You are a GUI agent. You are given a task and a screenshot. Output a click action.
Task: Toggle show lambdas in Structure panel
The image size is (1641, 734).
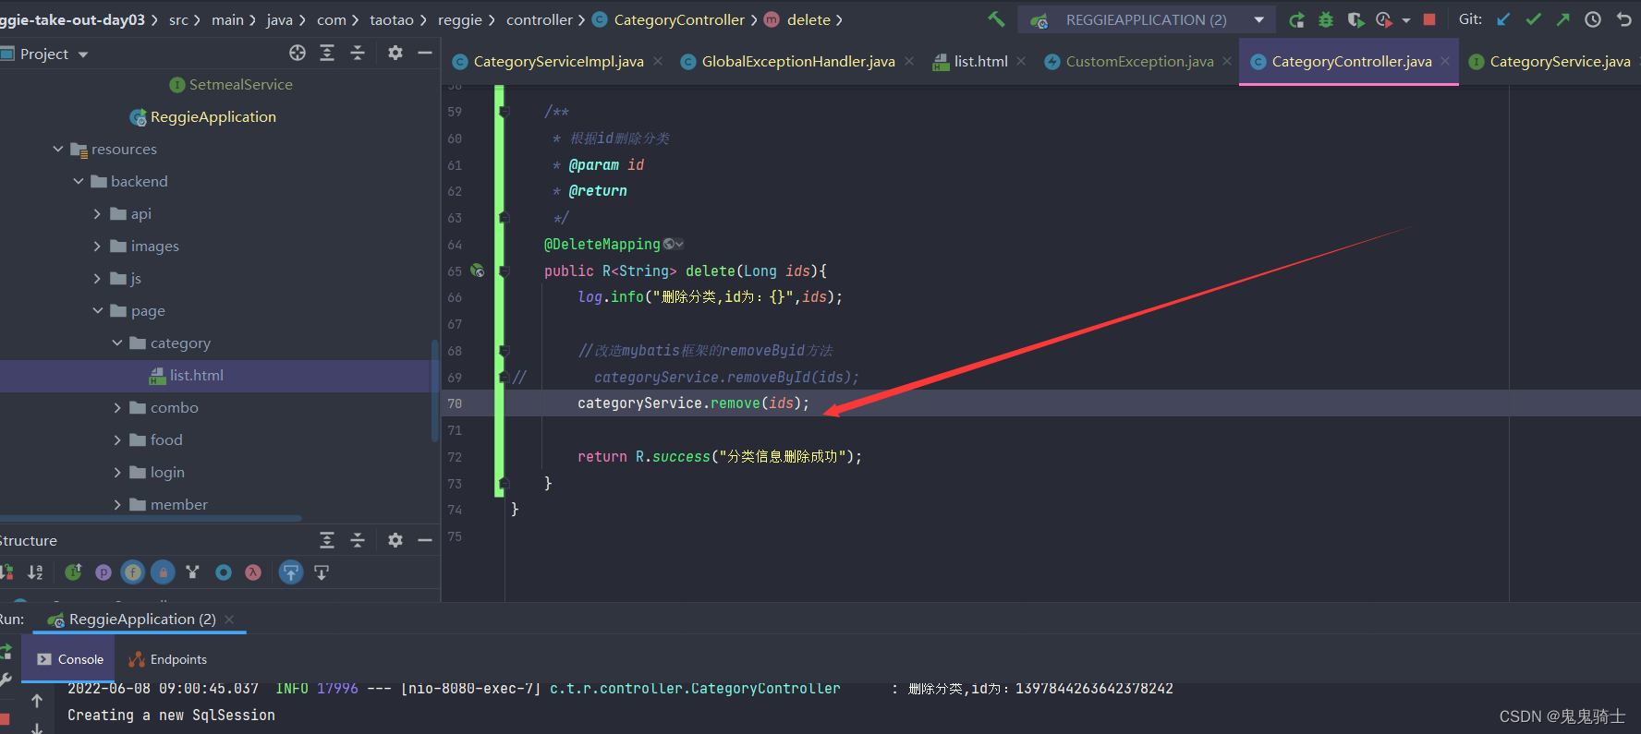[x=253, y=572]
